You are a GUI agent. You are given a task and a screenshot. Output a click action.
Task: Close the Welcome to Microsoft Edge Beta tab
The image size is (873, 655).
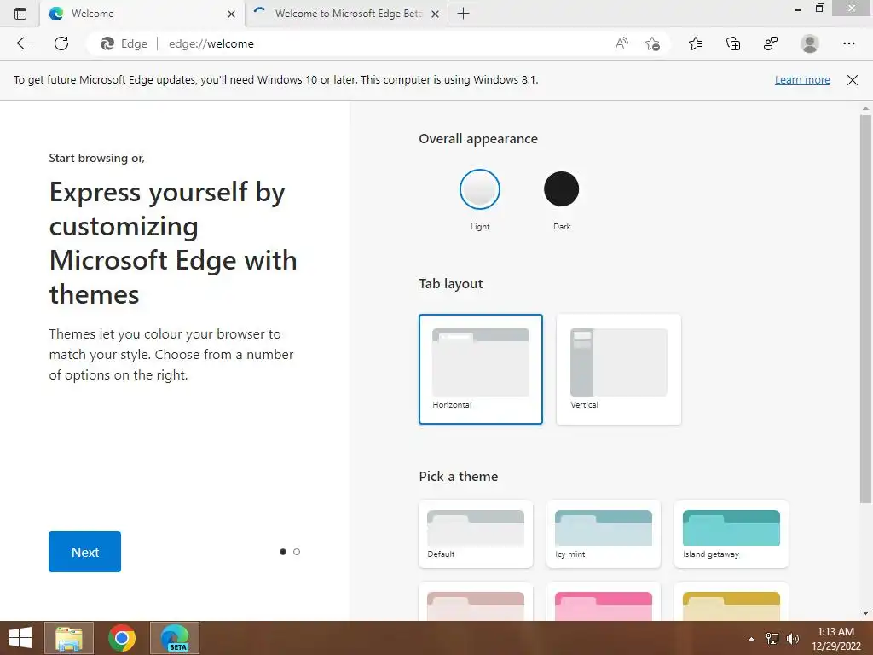click(x=435, y=14)
